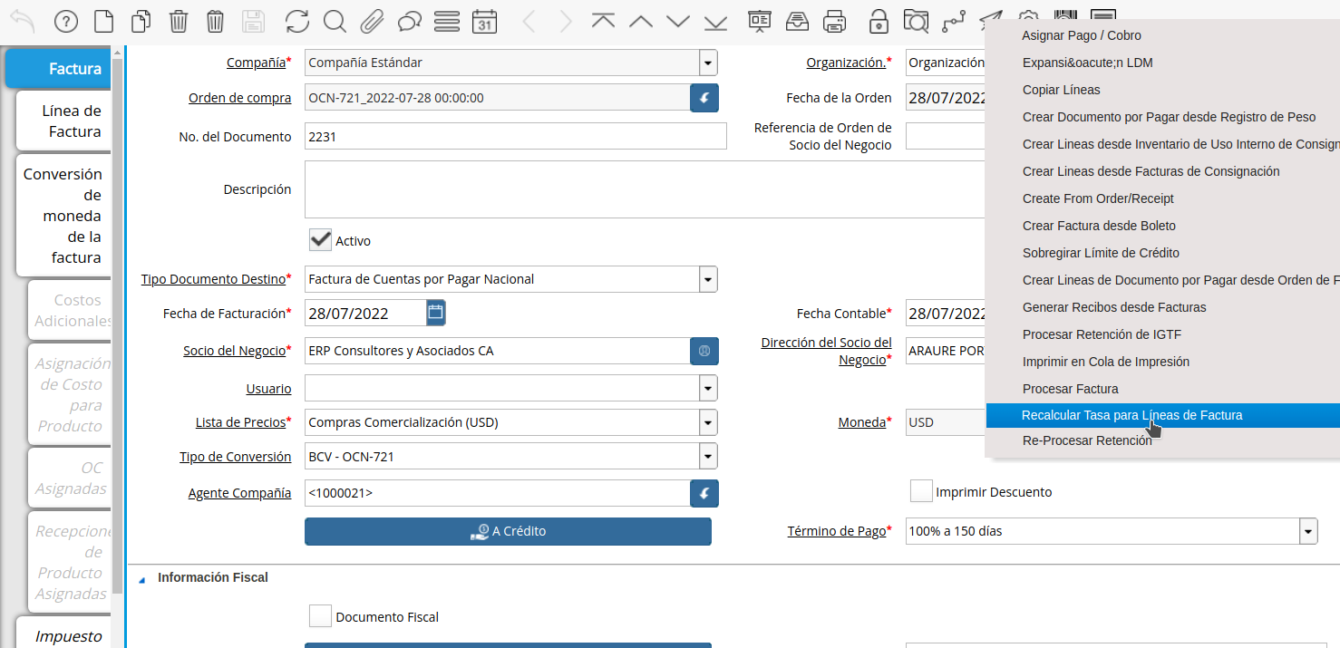
Task: Open the Compañía dropdown
Action: [x=707, y=63]
